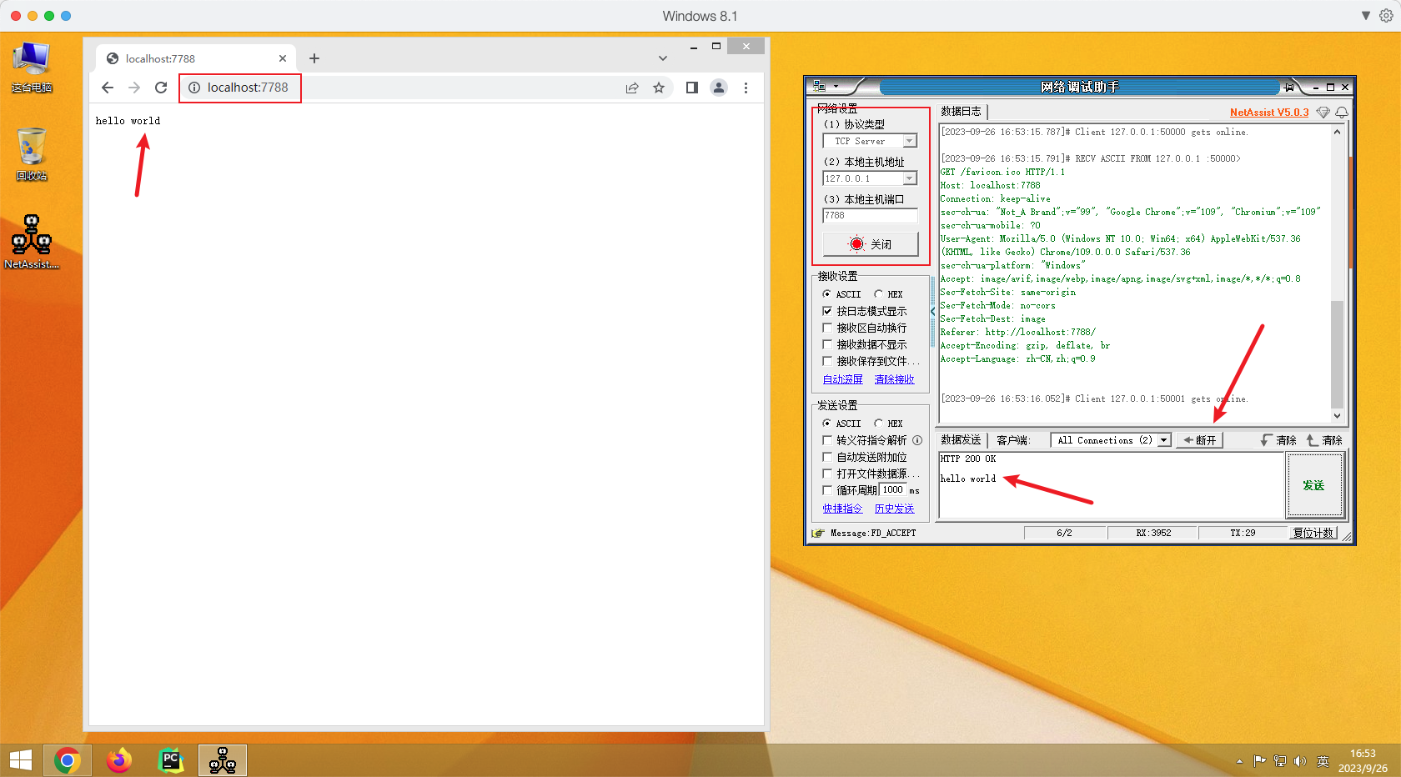Switch to NetAssist taskbar item
The height and width of the screenshot is (777, 1401).
223,760
